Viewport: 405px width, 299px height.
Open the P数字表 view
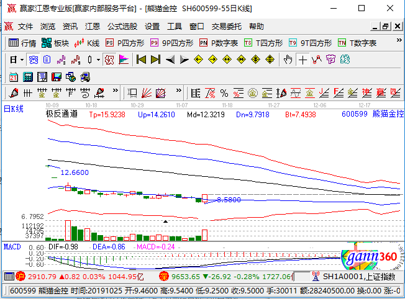coord(219,43)
